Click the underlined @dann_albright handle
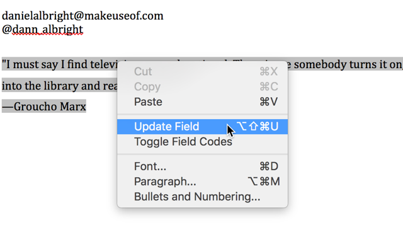The width and height of the screenshot is (403, 227). 42,30
